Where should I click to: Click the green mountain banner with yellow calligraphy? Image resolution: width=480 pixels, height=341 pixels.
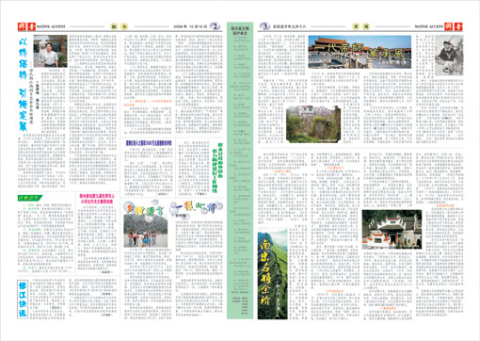(272, 274)
